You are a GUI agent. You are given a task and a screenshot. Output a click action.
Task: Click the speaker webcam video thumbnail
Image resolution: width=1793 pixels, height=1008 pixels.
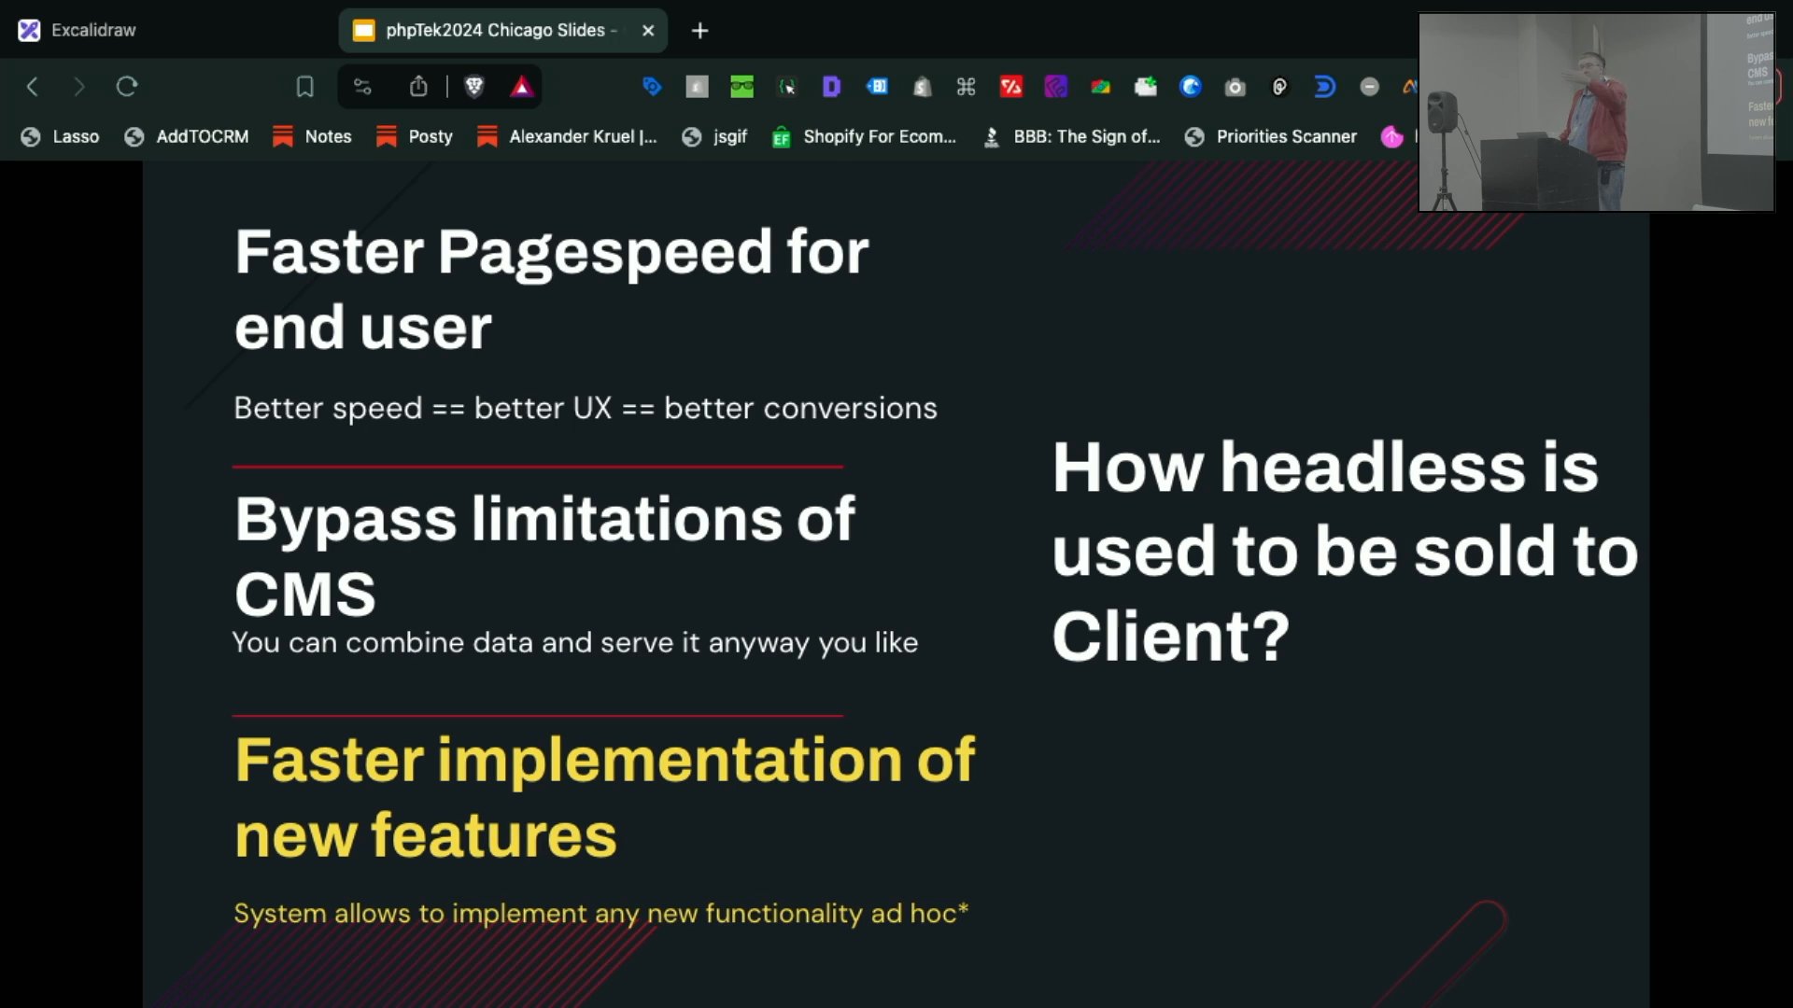(x=1596, y=112)
